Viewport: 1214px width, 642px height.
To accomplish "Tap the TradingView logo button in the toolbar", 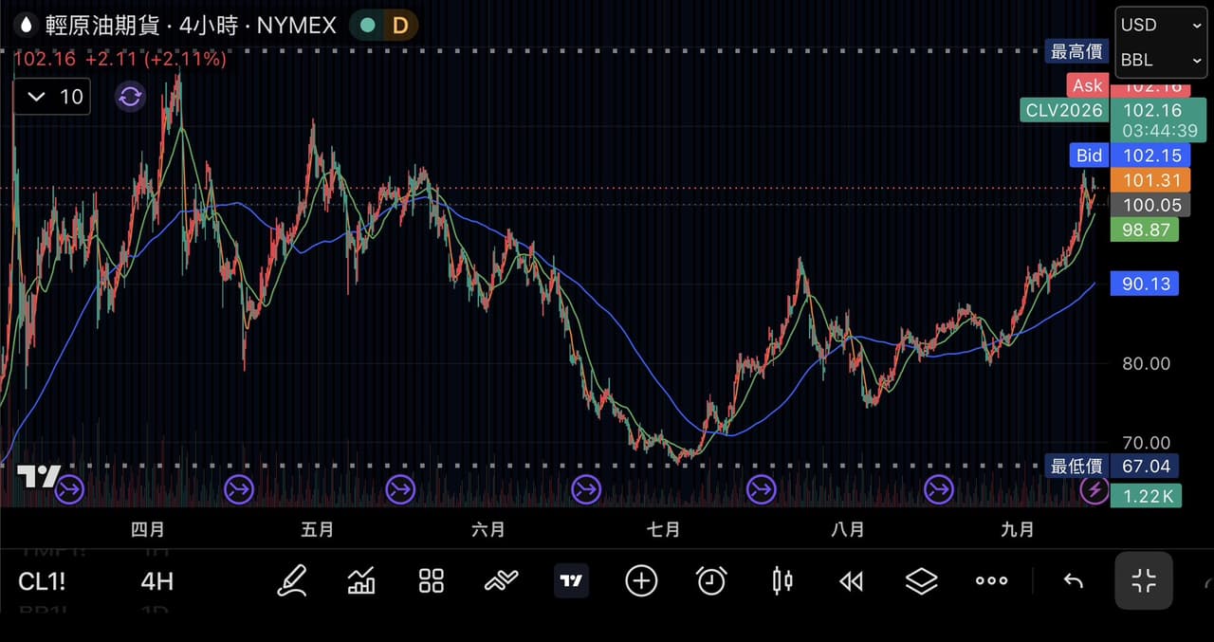I will pyautogui.click(x=571, y=580).
